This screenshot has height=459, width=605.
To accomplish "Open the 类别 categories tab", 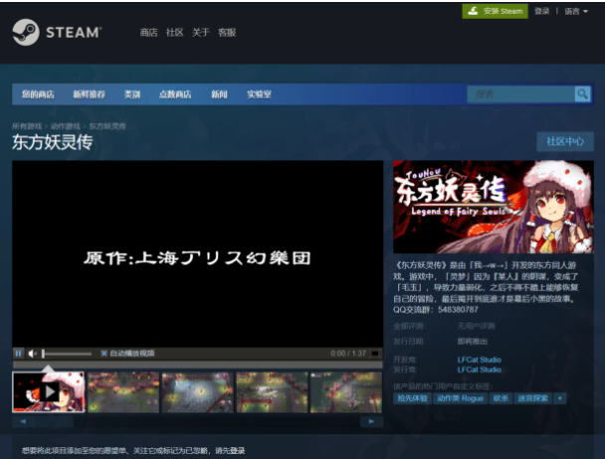I will tap(132, 94).
